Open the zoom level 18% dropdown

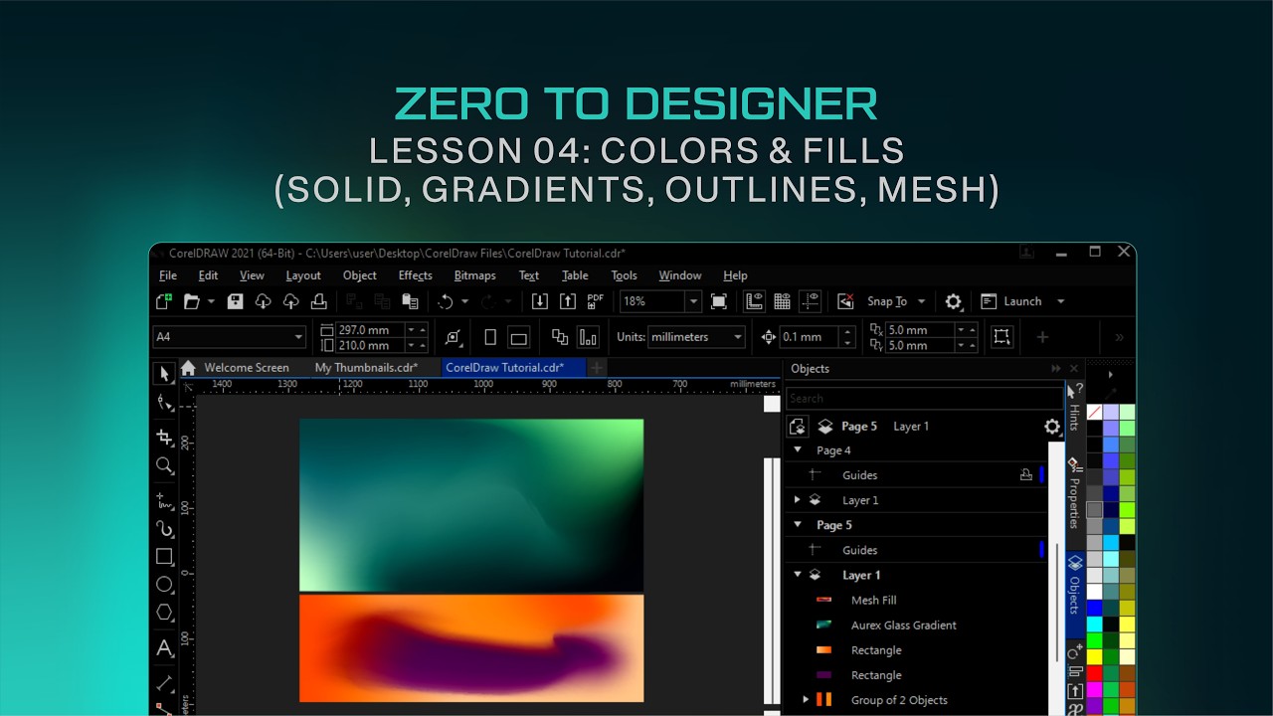(692, 301)
